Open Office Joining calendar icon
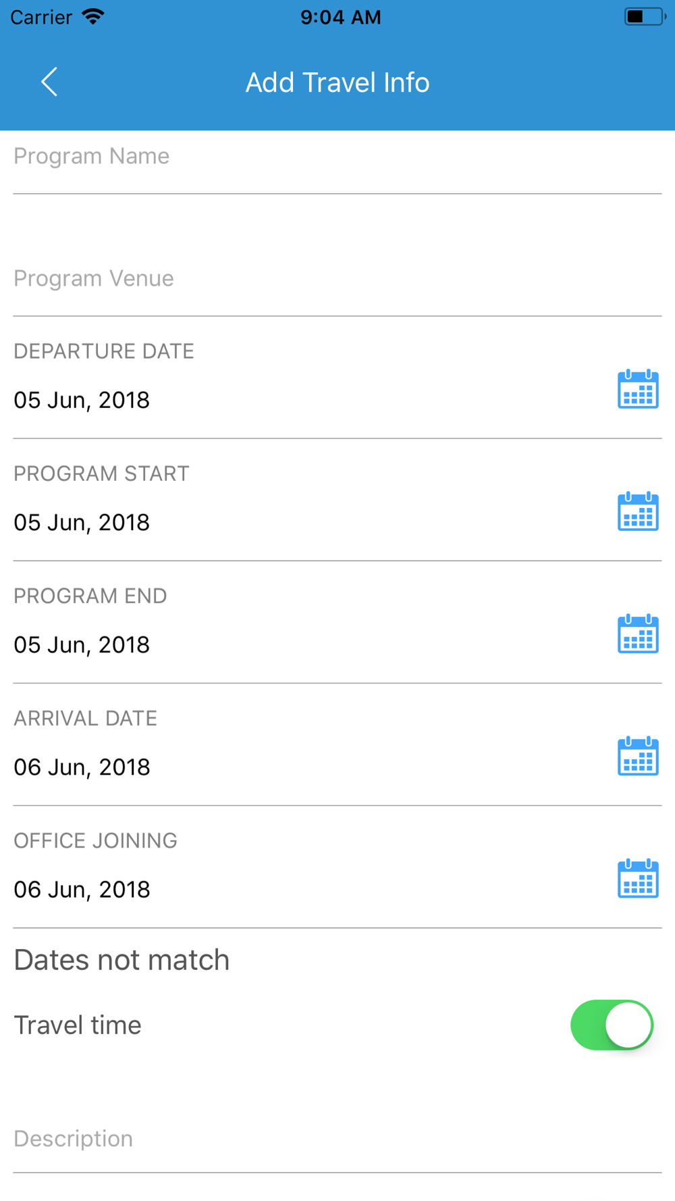The image size is (675, 1201). point(638,878)
